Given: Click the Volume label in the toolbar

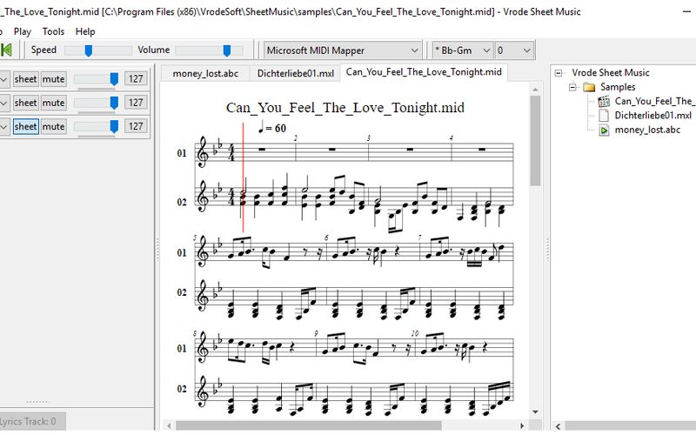Looking at the screenshot, I should tap(154, 50).
